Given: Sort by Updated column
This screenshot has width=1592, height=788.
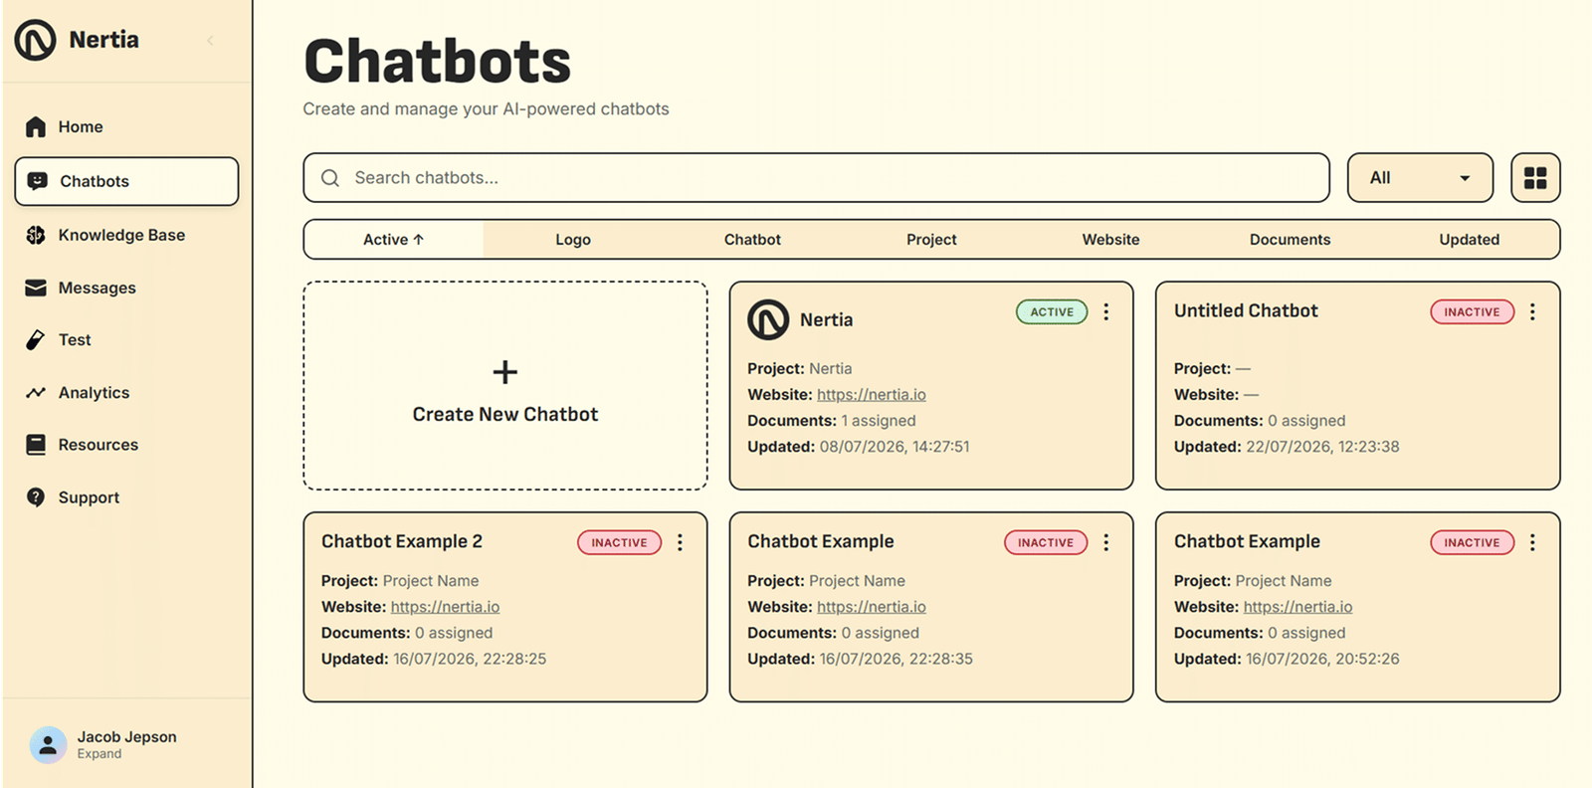Looking at the screenshot, I should (1469, 240).
